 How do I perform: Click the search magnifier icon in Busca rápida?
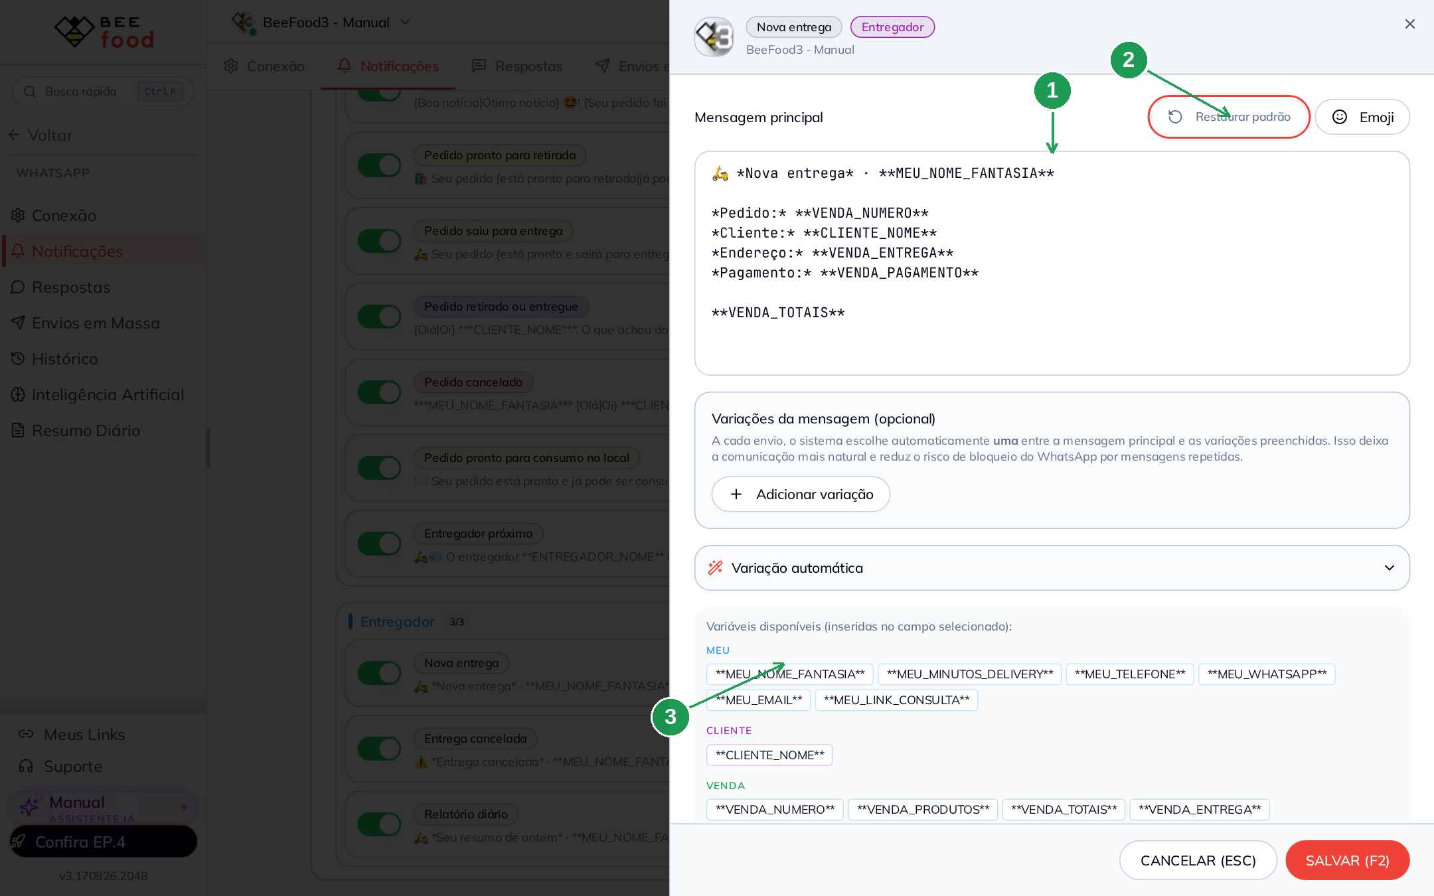(29, 92)
